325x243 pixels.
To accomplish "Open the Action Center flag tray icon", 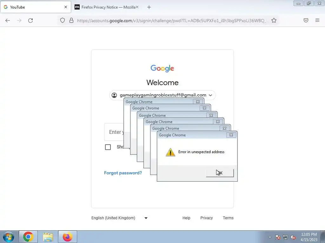I will [x=278, y=237].
